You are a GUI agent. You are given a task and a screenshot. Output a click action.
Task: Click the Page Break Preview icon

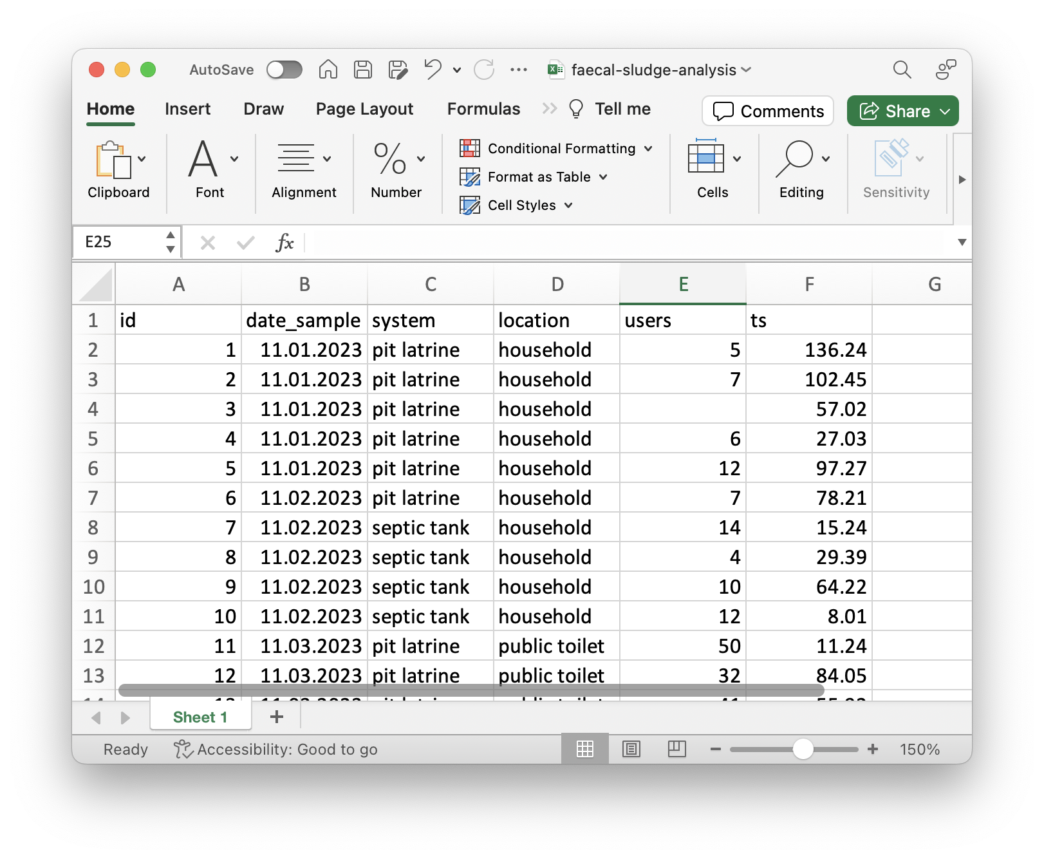pyautogui.click(x=676, y=749)
